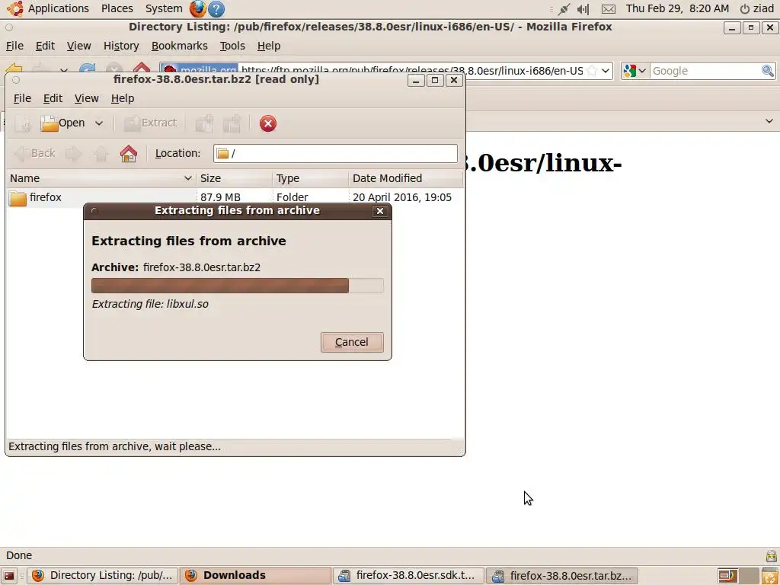This screenshot has height=585, width=780.
Task: Open the Places menu in top panel
Action: point(117,8)
